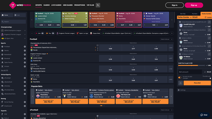Open the search magnifier in top navigation
This screenshot has height=119, width=212.
98,5
